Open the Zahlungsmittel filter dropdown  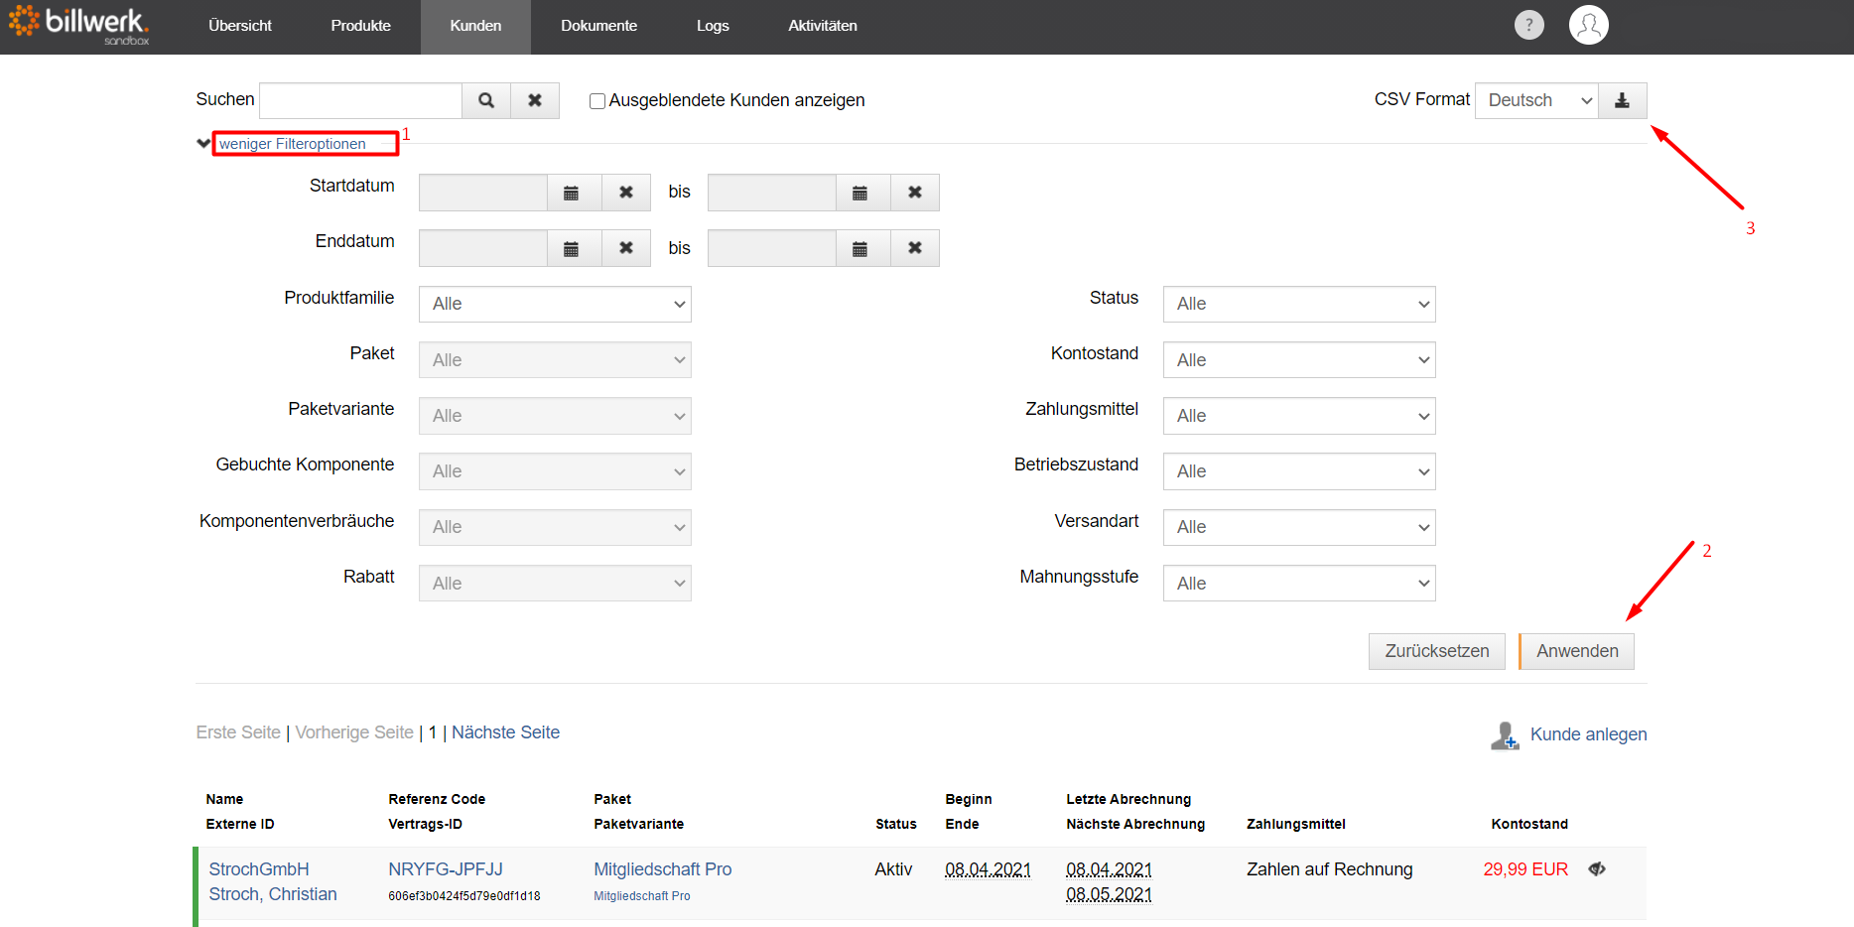tap(1299, 416)
